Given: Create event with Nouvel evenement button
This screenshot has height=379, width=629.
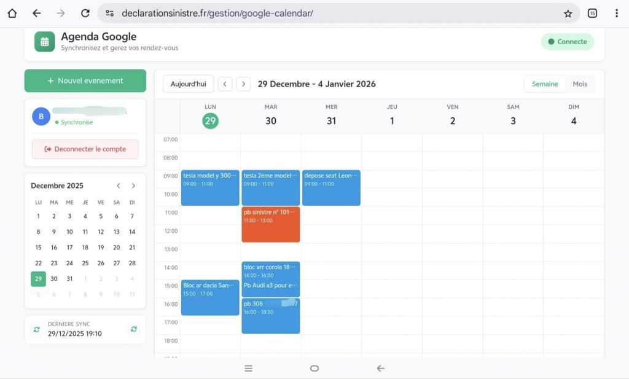Looking at the screenshot, I should [x=85, y=80].
